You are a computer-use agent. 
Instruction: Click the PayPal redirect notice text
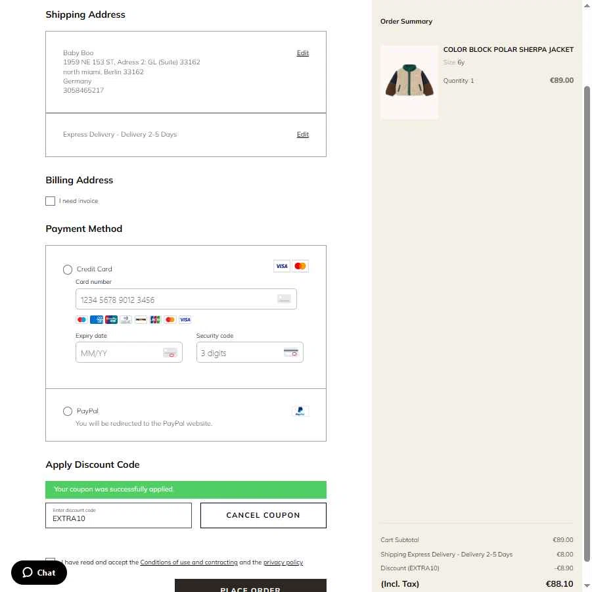tap(144, 423)
